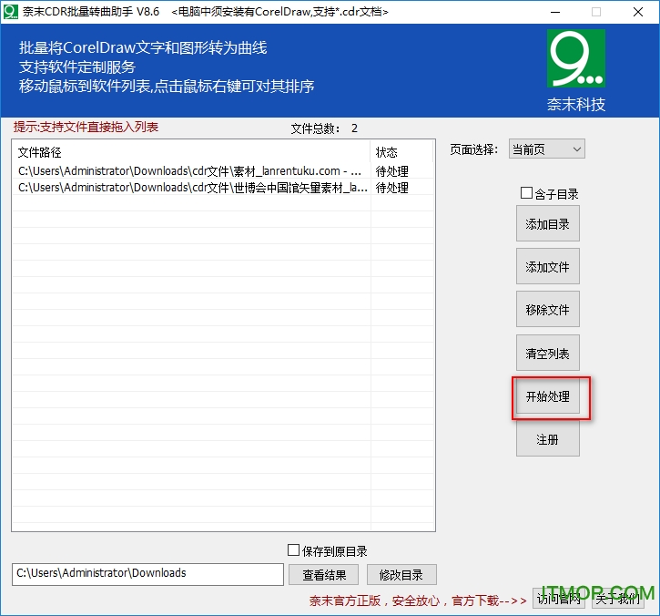660x616 pixels.
Task: Click the 关于我们 button
Action: (618, 599)
